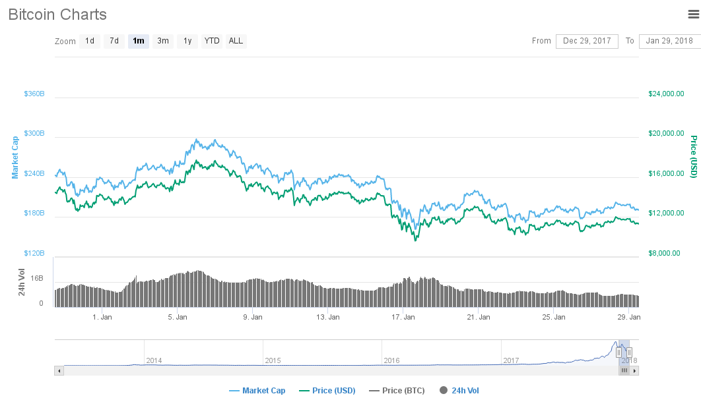This screenshot has width=701, height=398.
Task: Click the navigator right range handle
Action: [x=629, y=353]
